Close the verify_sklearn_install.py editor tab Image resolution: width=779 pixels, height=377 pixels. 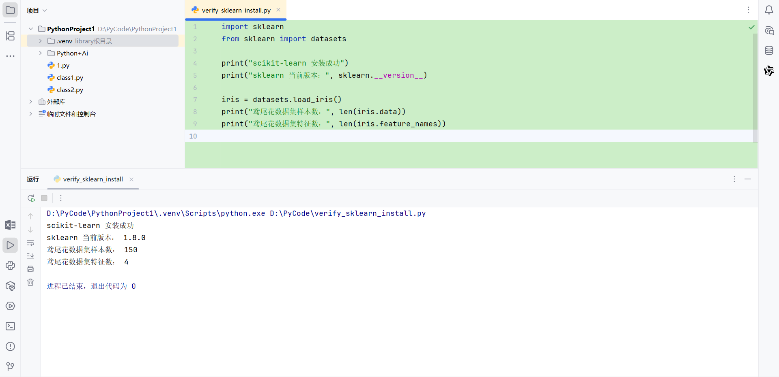point(278,10)
